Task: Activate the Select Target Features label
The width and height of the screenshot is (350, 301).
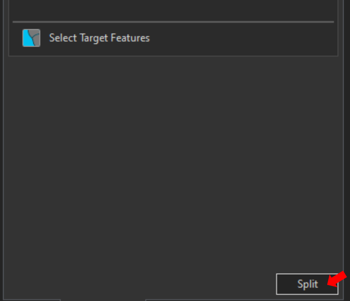Action: tap(99, 38)
